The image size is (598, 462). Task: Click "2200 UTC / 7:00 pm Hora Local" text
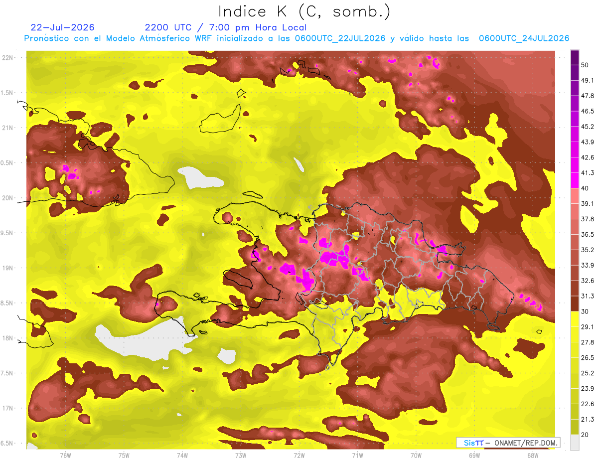(225, 27)
